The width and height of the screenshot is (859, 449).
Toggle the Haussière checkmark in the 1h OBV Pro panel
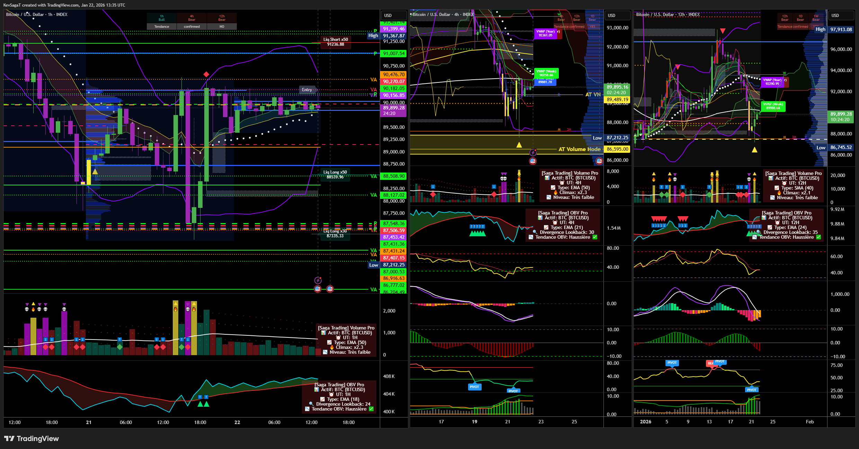(371, 409)
